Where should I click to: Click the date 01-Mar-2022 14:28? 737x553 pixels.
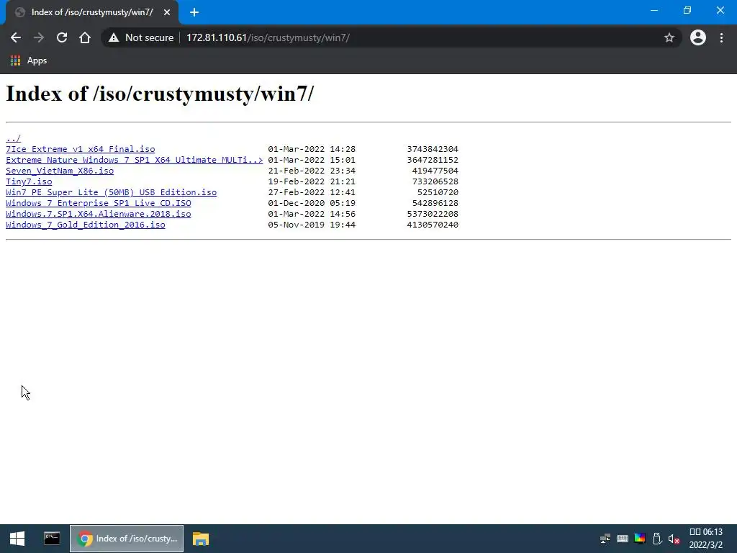(312, 149)
